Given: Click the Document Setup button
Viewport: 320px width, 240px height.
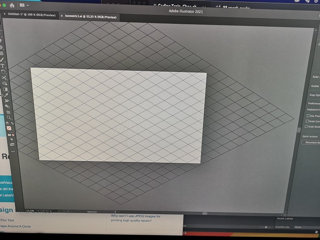Looking at the screenshot, I should (x=312, y=142).
